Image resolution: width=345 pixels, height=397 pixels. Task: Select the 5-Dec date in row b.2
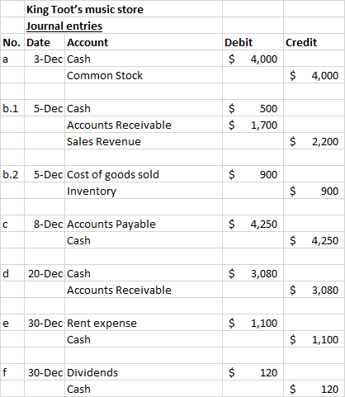(x=45, y=174)
